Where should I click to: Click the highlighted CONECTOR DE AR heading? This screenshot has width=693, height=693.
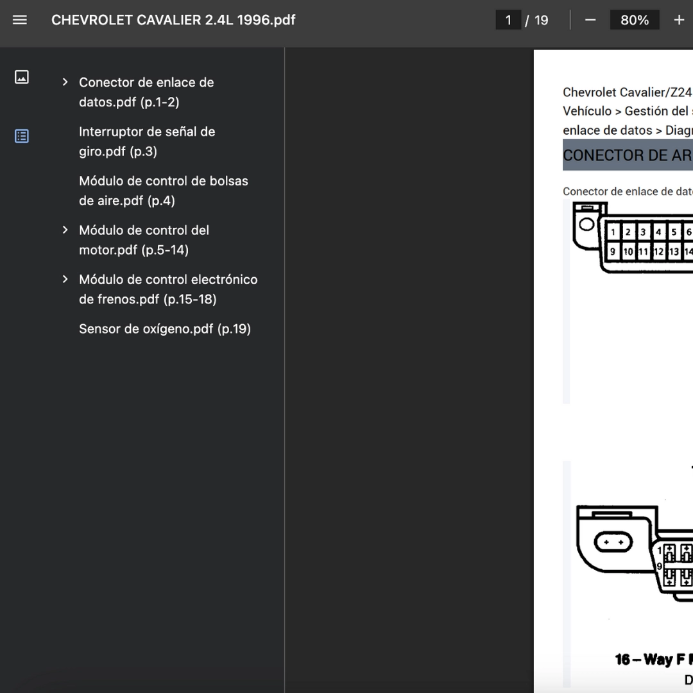coord(626,155)
